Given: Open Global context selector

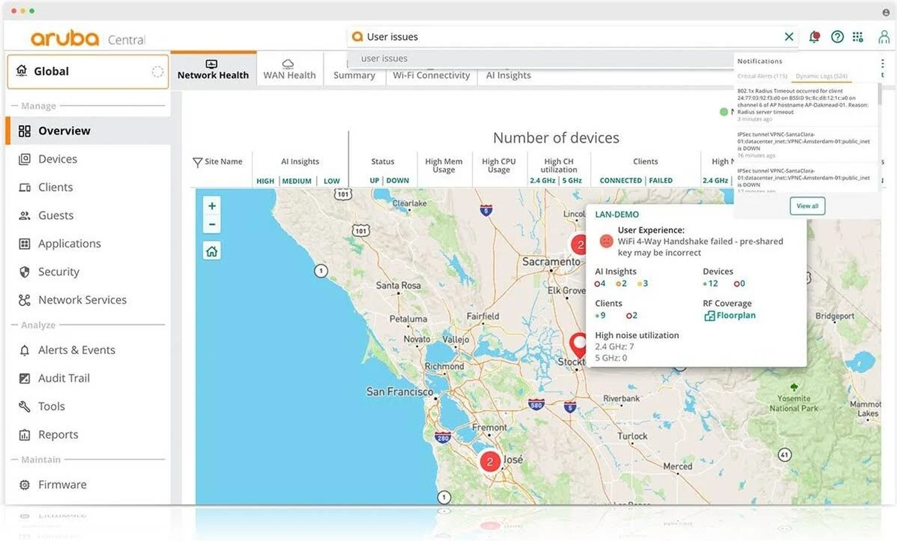Looking at the screenshot, I should tap(88, 71).
